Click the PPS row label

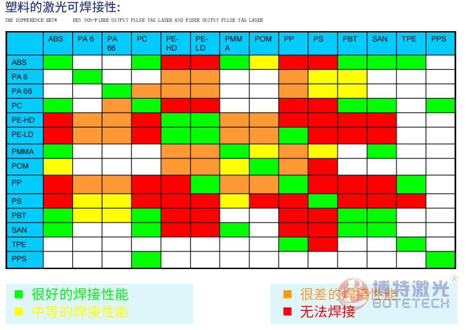(25, 260)
